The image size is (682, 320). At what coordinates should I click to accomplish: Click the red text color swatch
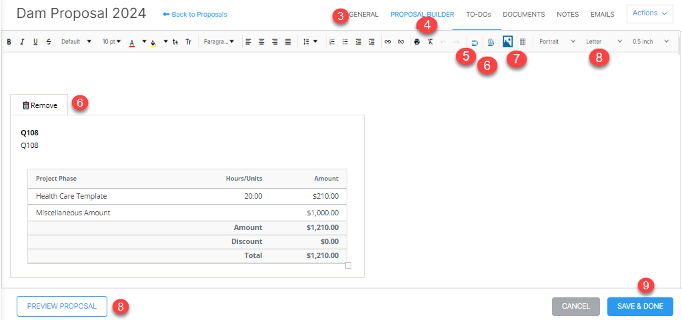[x=132, y=42]
